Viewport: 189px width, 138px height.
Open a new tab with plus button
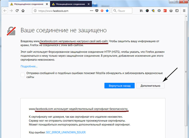pyautogui.click(x=95, y=4)
